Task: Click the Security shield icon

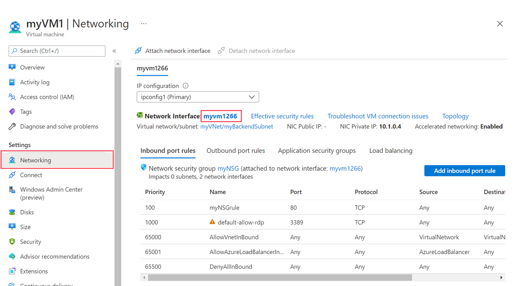Action: [12, 242]
